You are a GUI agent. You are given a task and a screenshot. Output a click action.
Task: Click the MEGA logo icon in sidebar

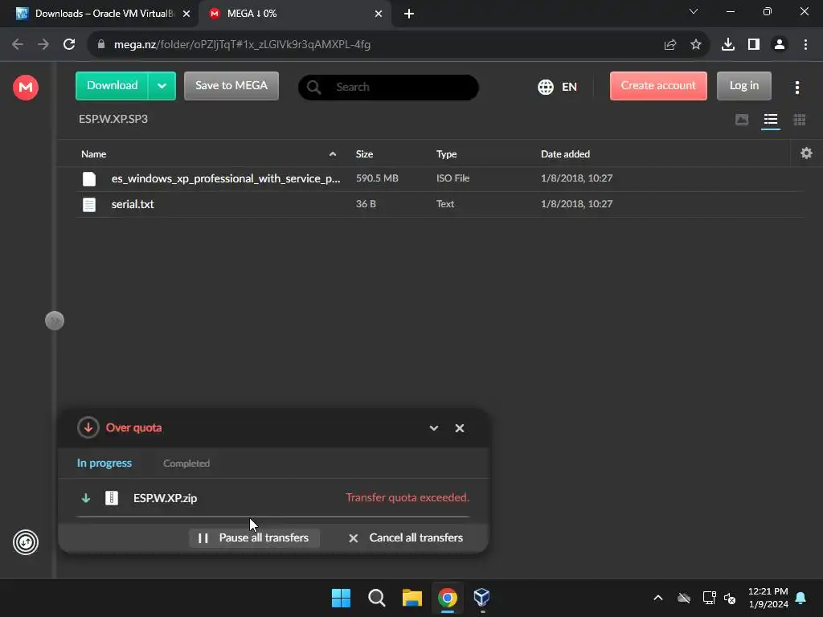(25, 87)
